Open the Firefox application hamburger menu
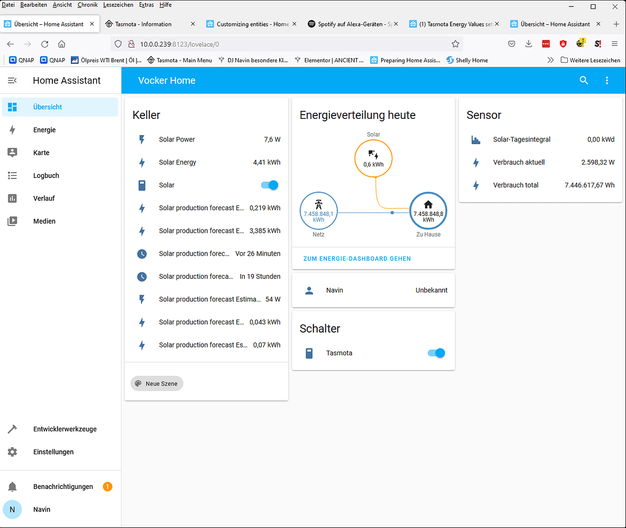626x528 pixels. [x=614, y=44]
